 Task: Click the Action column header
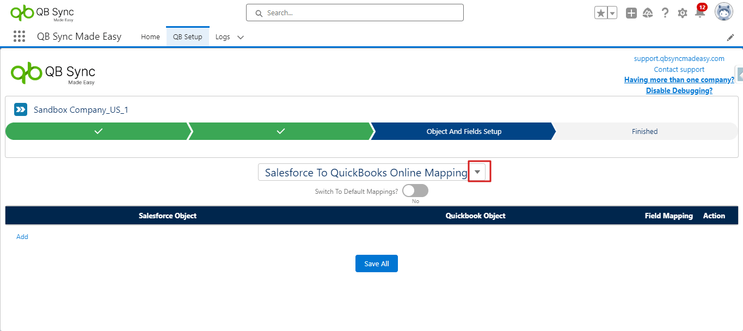click(714, 216)
